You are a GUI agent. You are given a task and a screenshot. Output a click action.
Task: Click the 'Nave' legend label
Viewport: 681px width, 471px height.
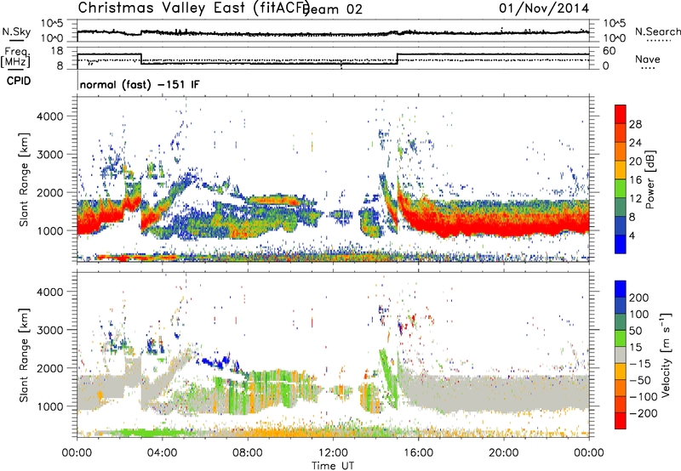pyautogui.click(x=648, y=59)
